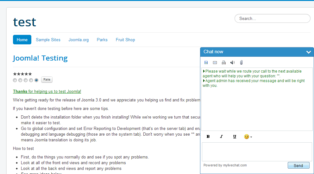Open the Joomla! Testing article heading
The height and width of the screenshot is (174, 314).
(40, 58)
